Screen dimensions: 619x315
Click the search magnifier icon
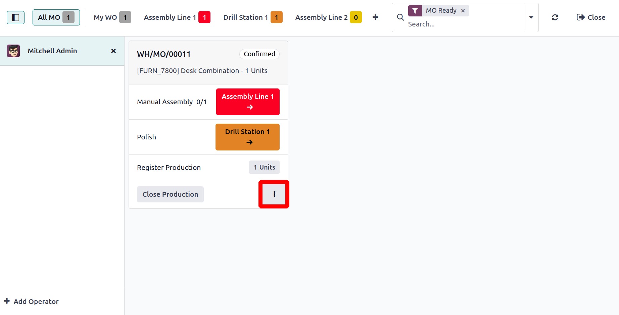(x=400, y=17)
